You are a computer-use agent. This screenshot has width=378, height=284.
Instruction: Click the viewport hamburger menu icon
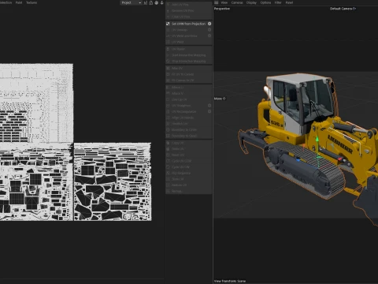coord(217,2)
